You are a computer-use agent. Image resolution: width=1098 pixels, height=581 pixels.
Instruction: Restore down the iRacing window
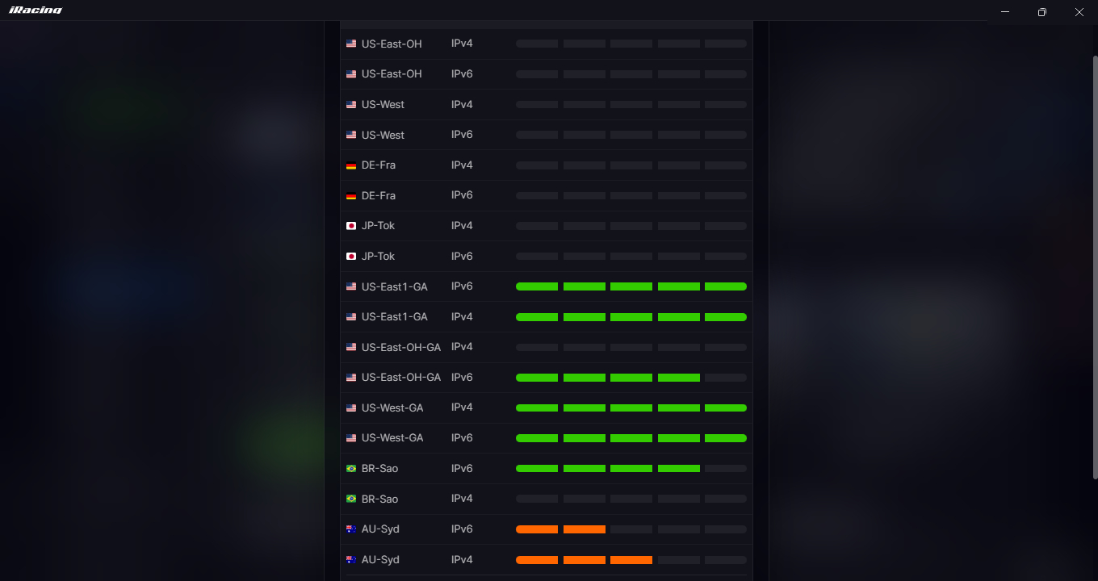pyautogui.click(x=1042, y=12)
